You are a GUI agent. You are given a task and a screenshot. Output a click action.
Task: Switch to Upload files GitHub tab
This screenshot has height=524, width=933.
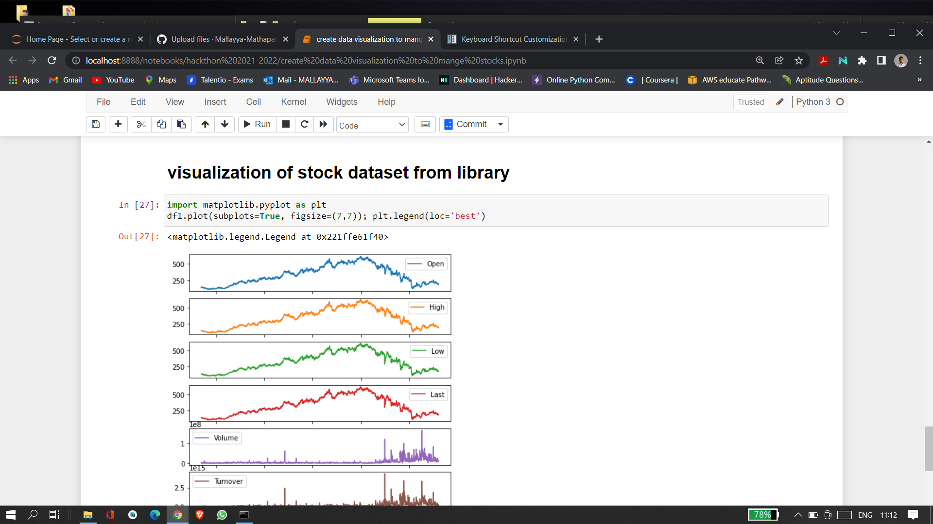coord(223,39)
